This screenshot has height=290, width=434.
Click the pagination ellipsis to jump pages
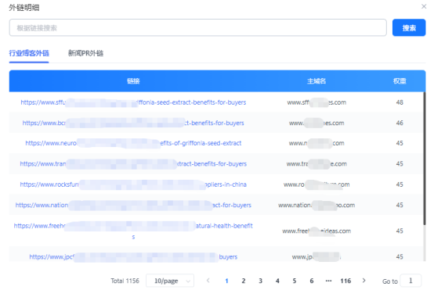pos(328,281)
